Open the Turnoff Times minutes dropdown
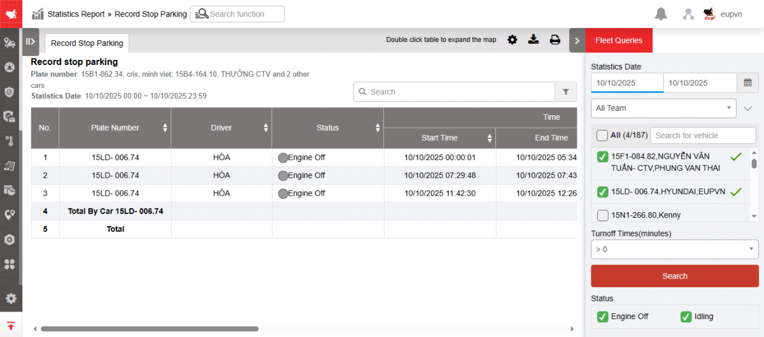Screen dimensions: 764x337 [674, 249]
